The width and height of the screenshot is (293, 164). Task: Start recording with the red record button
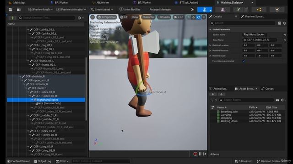(195, 154)
